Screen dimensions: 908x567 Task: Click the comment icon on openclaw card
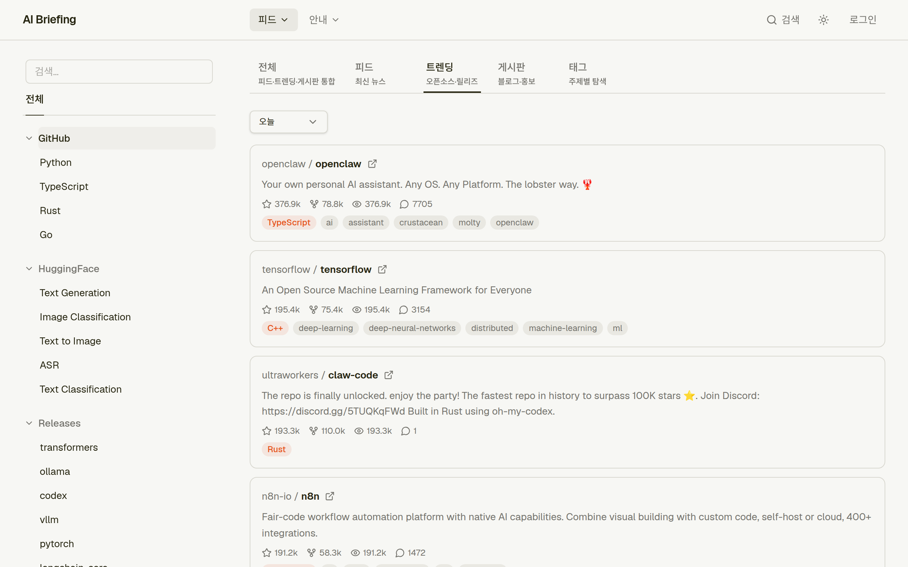(x=404, y=204)
